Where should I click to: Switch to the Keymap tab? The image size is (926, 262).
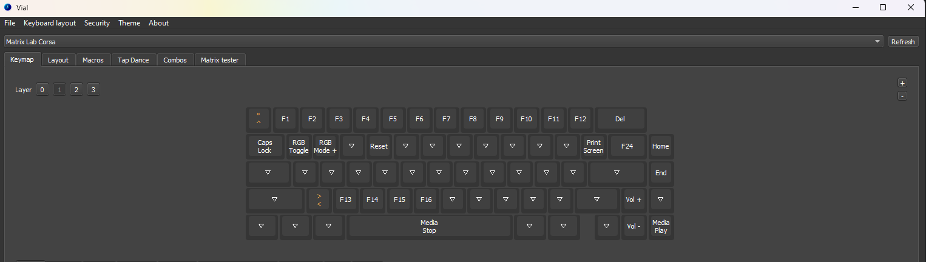[22, 59]
